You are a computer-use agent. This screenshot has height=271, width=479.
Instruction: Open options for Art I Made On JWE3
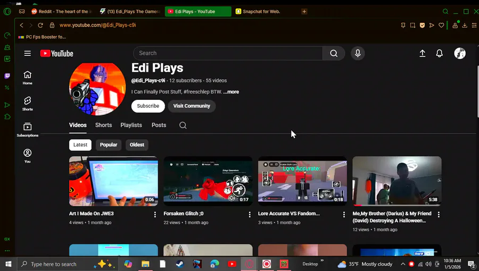tap(155, 215)
